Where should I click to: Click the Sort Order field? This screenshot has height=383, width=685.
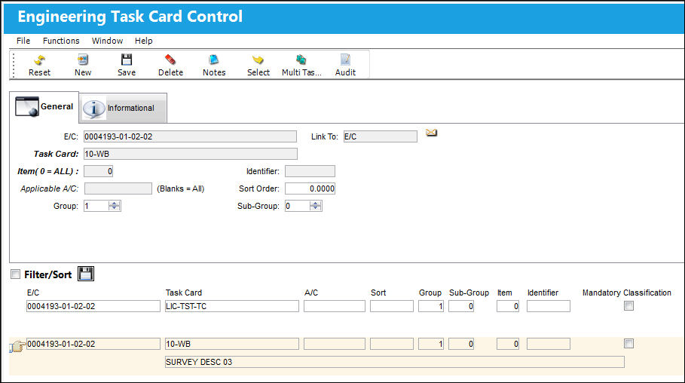tap(310, 188)
